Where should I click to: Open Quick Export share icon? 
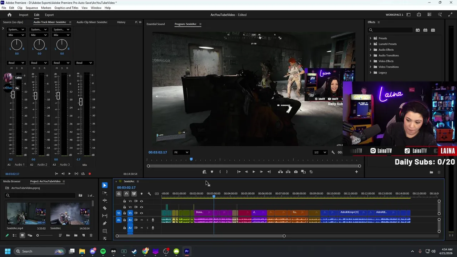[x=419, y=15]
